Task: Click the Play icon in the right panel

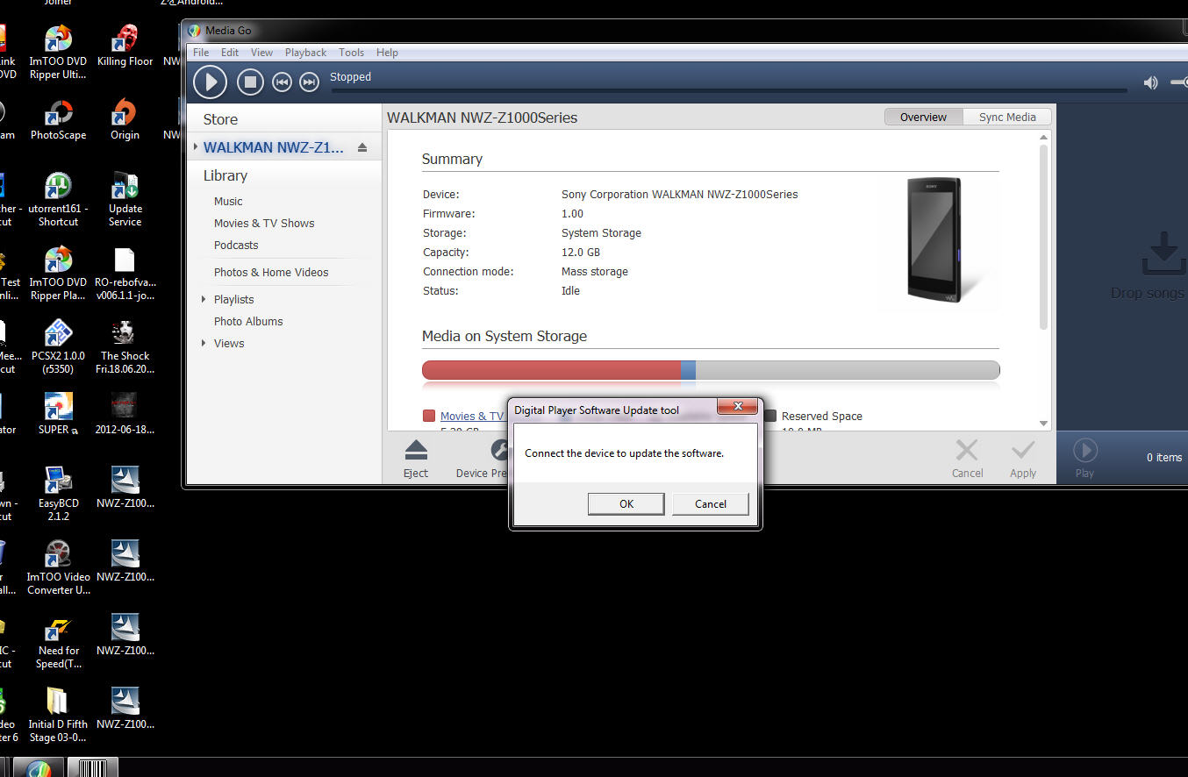Action: click(x=1085, y=451)
